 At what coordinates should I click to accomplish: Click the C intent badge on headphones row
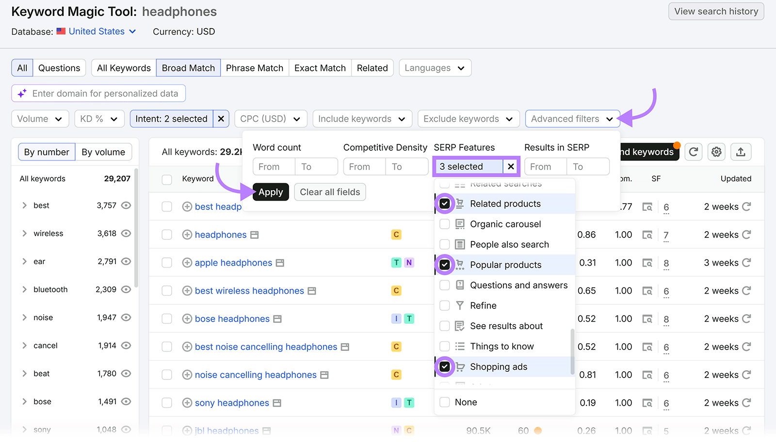[x=396, y=235]
